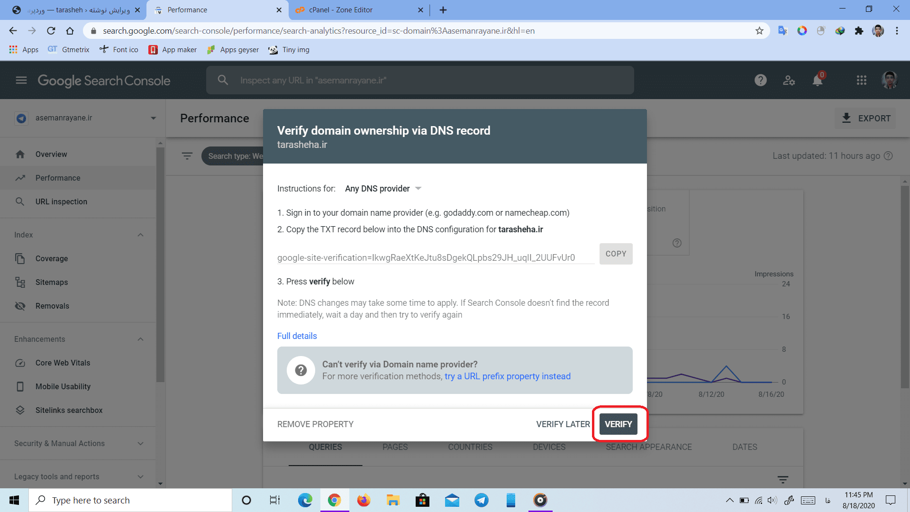
Task: Click Remove Property
Action: coord(315,424)
